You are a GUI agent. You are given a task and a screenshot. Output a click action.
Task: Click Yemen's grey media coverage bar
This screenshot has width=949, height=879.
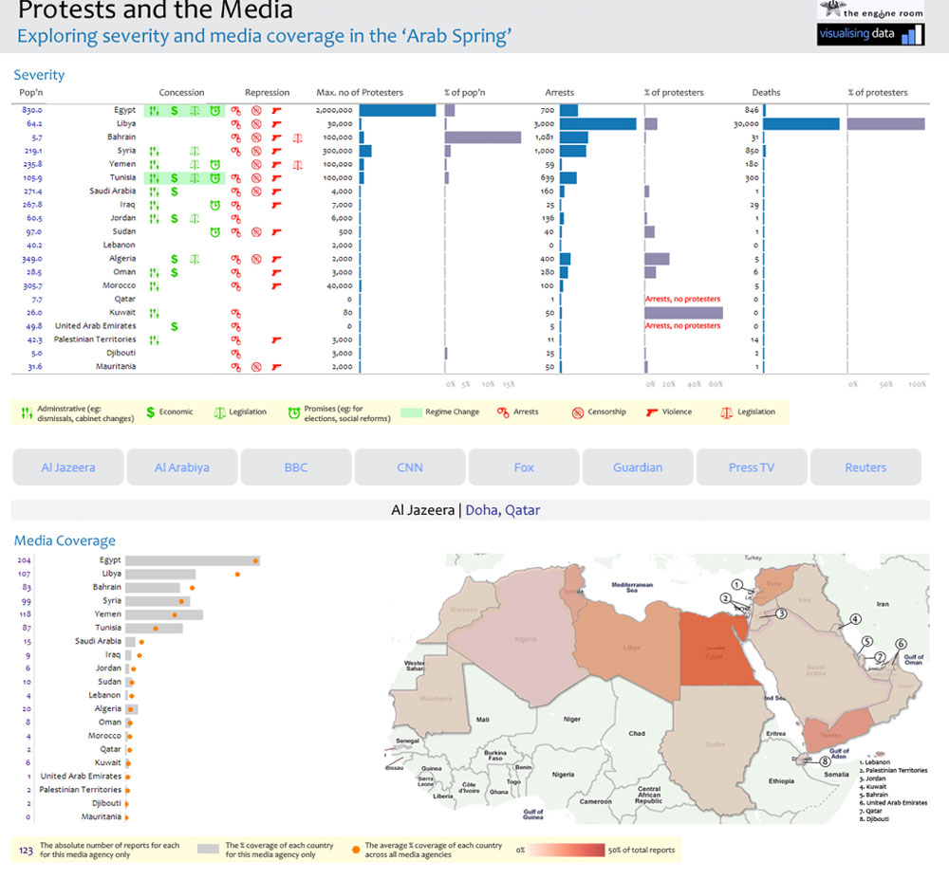click(164, 614)
